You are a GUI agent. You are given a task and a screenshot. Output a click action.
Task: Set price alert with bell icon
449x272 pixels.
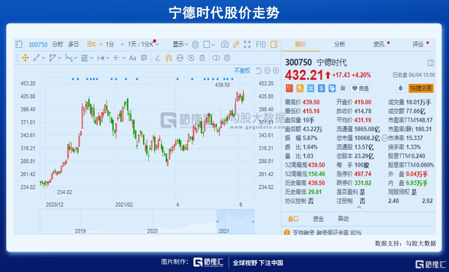tap(401, 88)
